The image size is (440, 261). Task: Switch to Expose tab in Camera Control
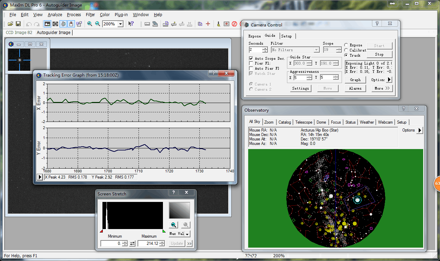point(254,36)
